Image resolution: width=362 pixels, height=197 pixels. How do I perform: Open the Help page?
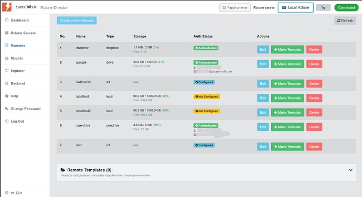click(14, 96)
